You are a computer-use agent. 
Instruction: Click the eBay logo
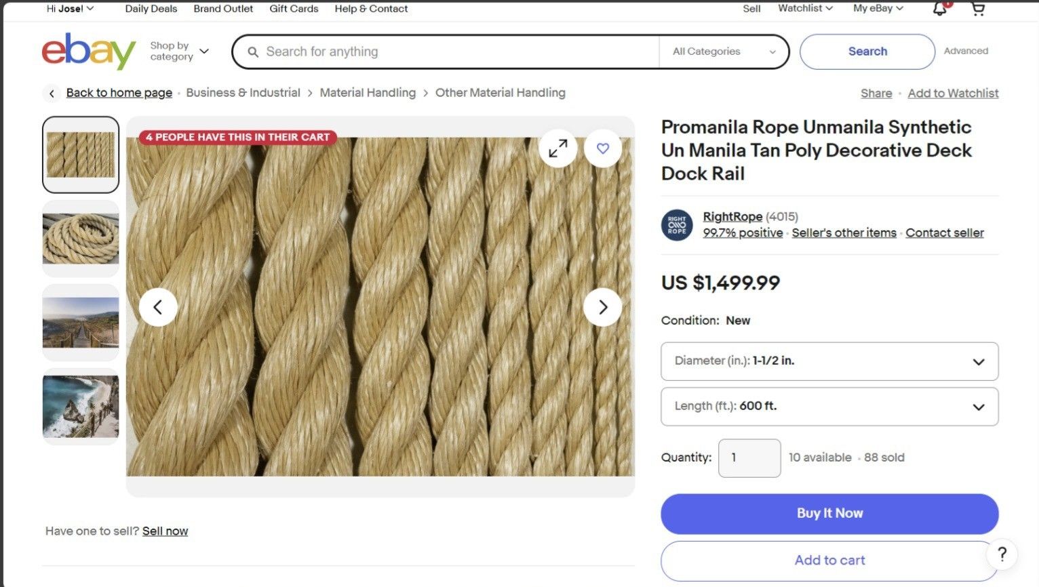[89, 52]
